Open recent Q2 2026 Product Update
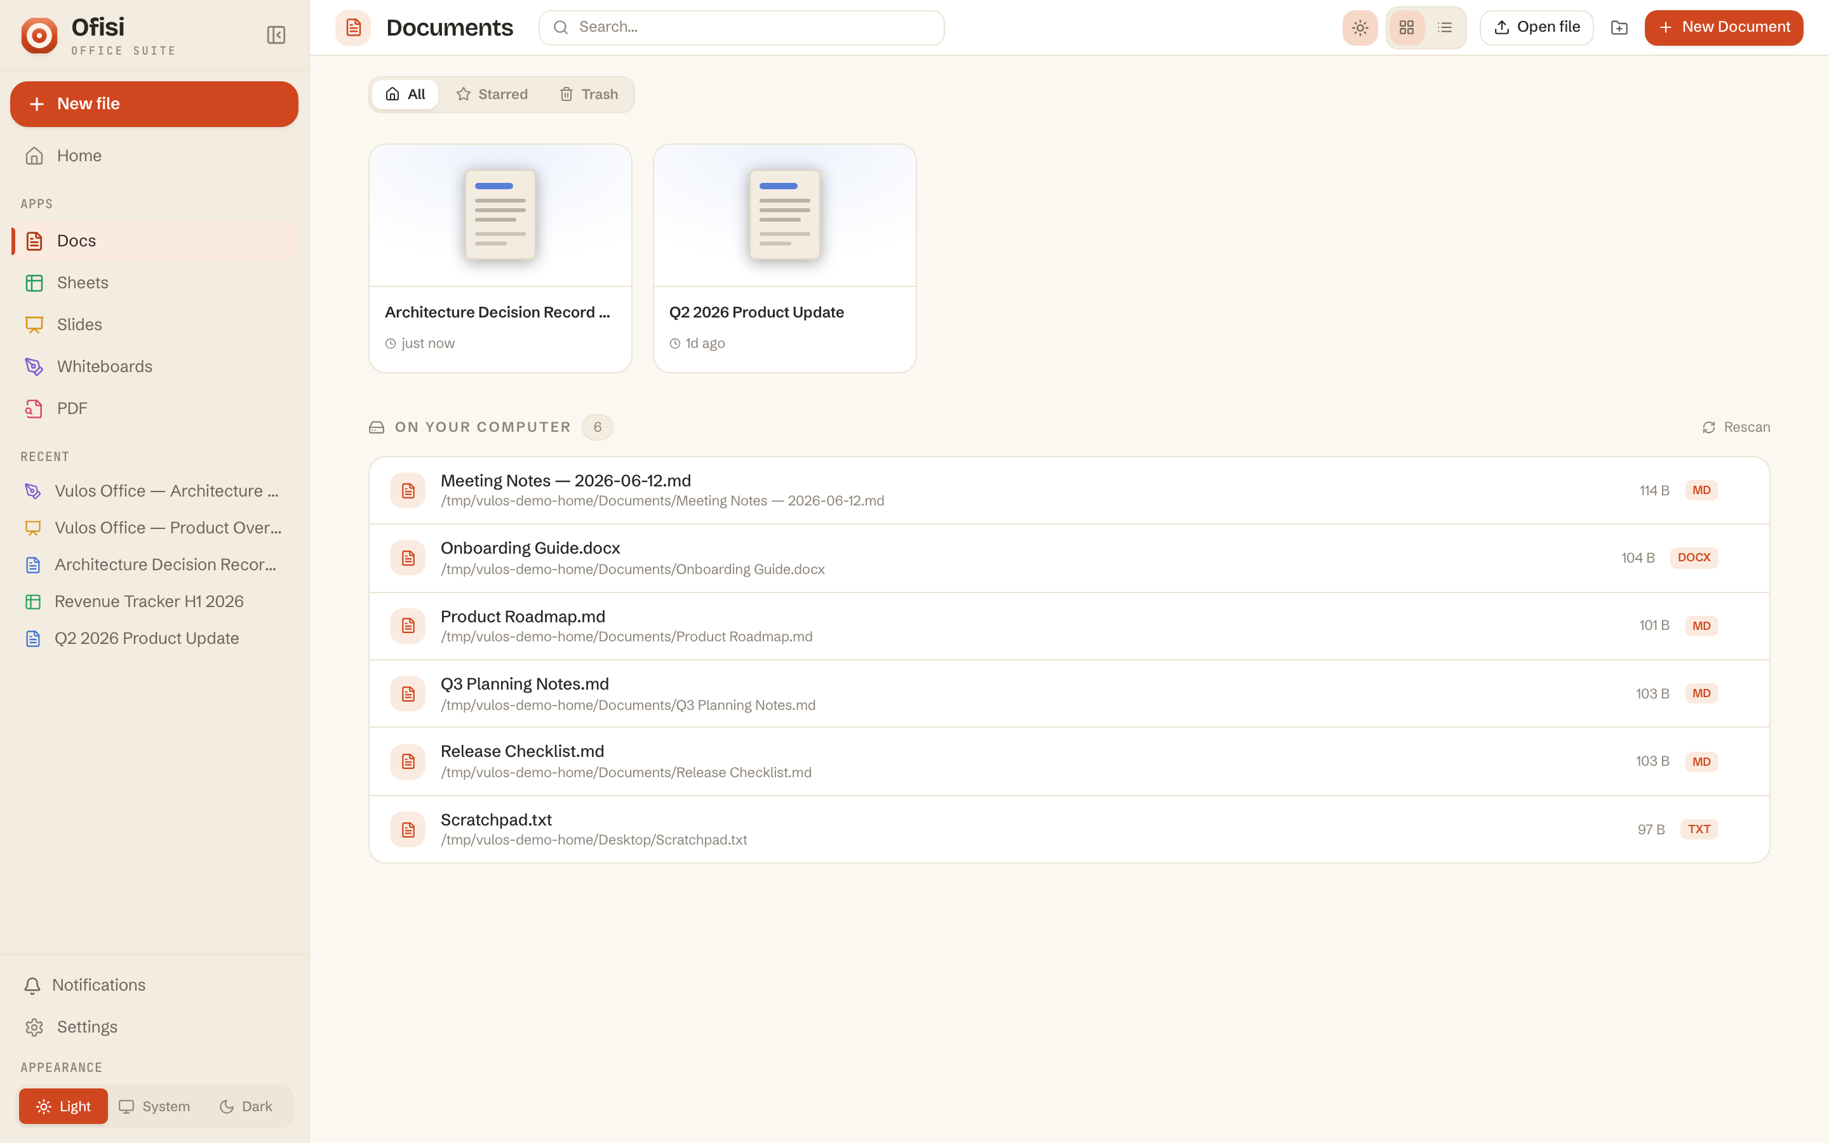1829x1143 pixels. point(154,639)
